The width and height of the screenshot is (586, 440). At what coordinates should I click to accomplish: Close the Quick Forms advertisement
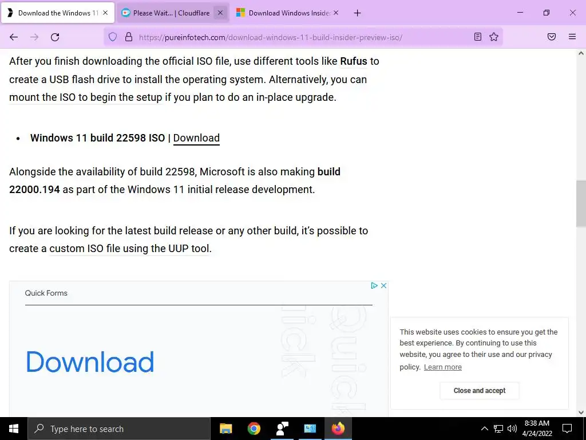click(x=383, y=286)
